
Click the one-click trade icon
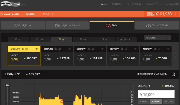pos(174,74)
